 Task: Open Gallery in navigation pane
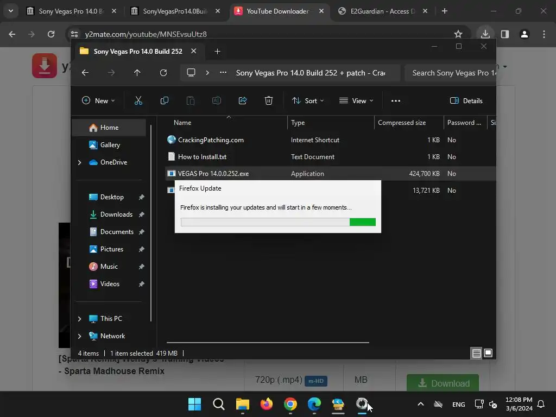110,145
